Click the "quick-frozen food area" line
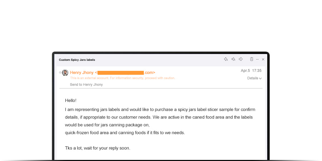 (125, 133)
